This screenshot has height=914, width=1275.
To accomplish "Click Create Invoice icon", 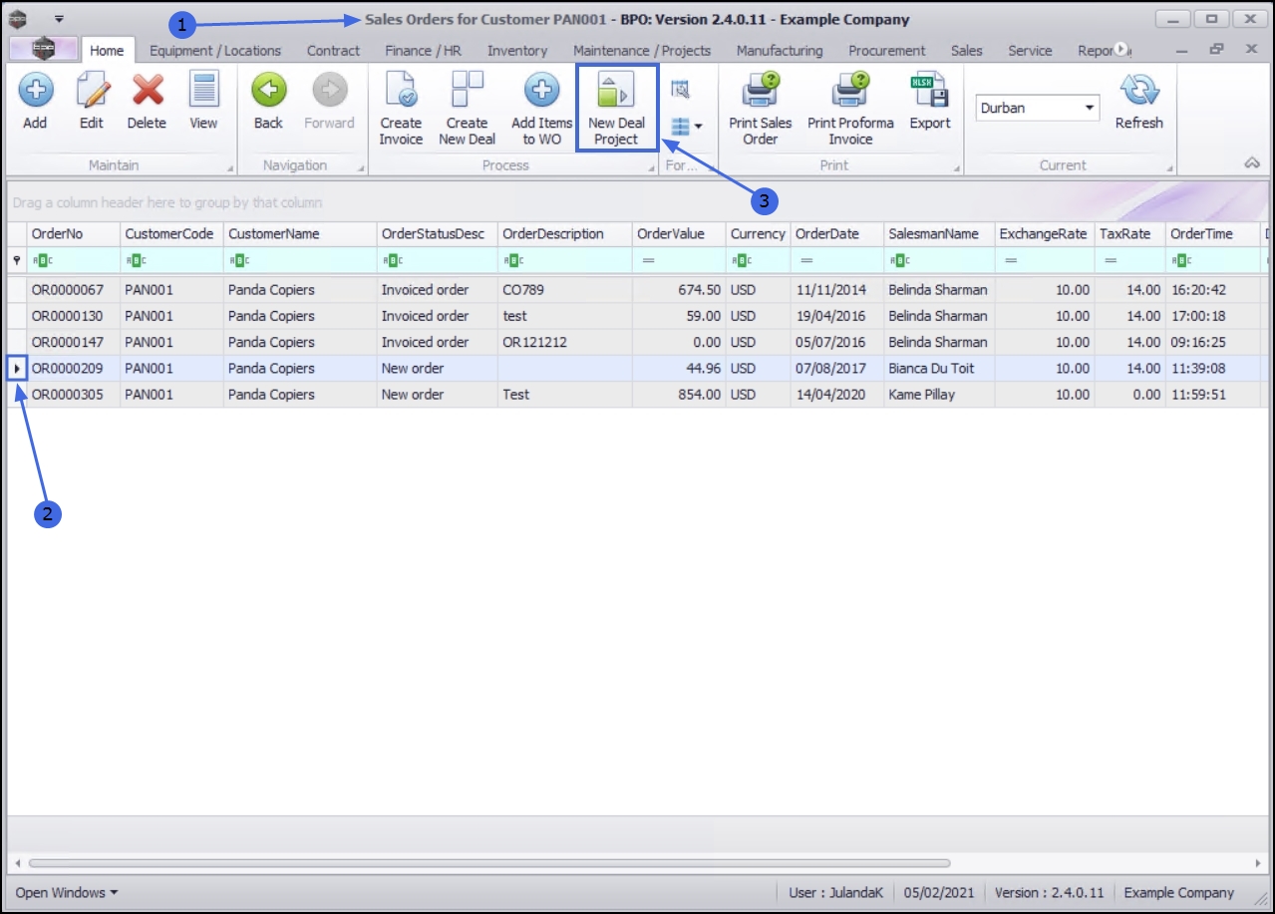I will 401,91.
